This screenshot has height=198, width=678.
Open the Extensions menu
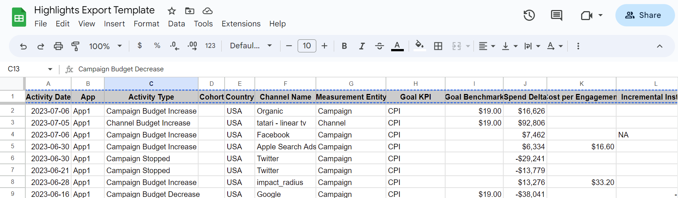click(241, 24)
